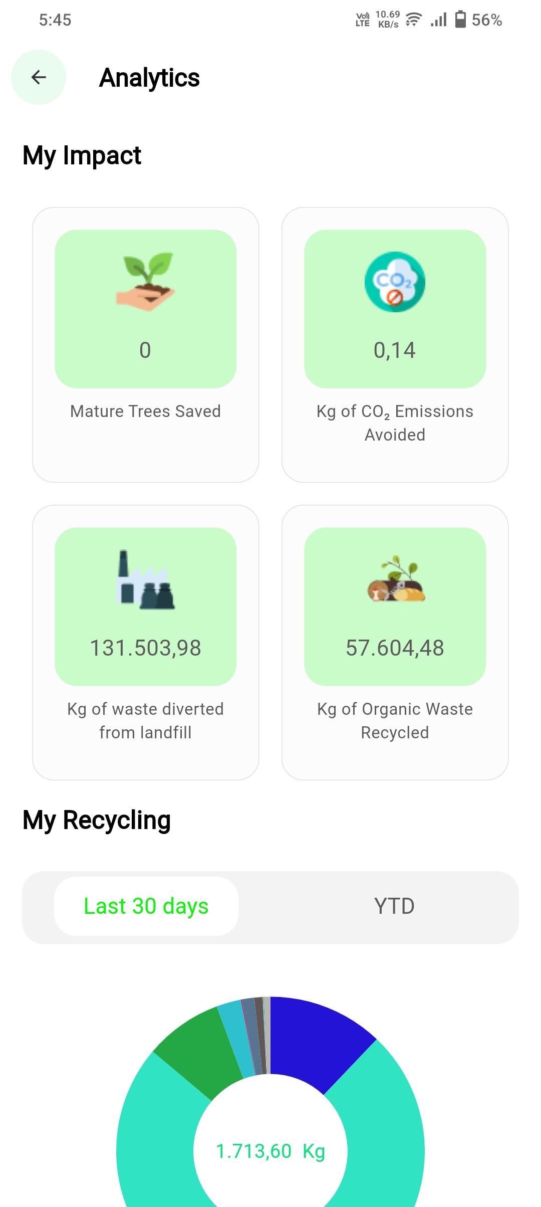Switch to Last 30 days view
Viewport: 541px width, 1207px height.
point(146,906)
